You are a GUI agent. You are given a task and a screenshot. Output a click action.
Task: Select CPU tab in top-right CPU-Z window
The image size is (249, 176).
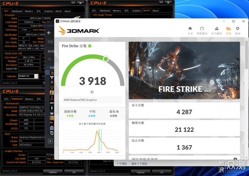pyautogui.click(x=94, y=10)
